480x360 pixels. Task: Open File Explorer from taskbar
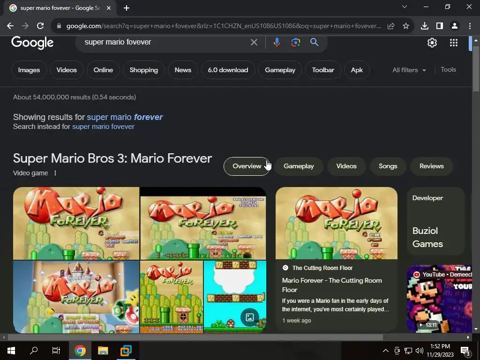(x=103, y=351)
